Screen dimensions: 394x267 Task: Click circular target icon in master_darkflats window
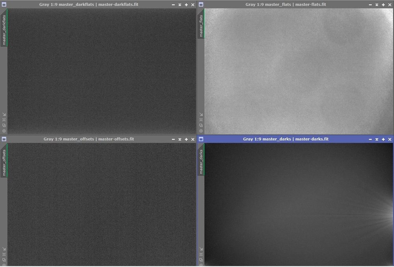pos(4,131)
